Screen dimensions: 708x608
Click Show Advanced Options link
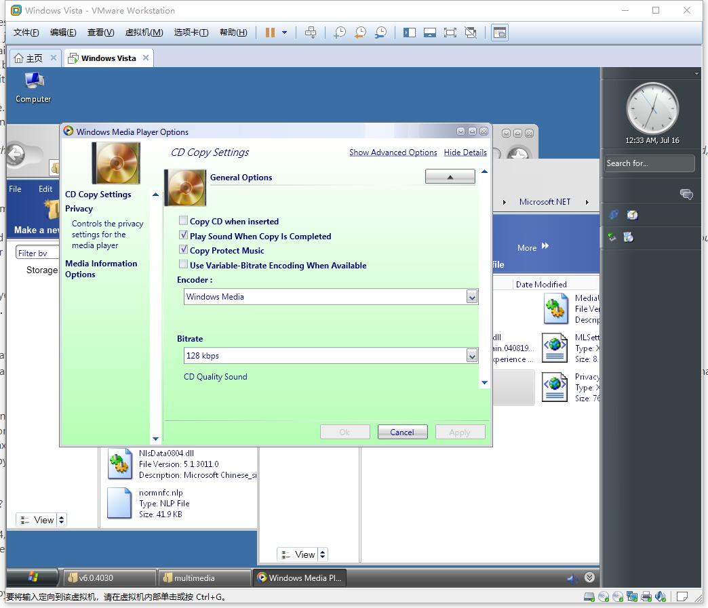pos(393,153)
